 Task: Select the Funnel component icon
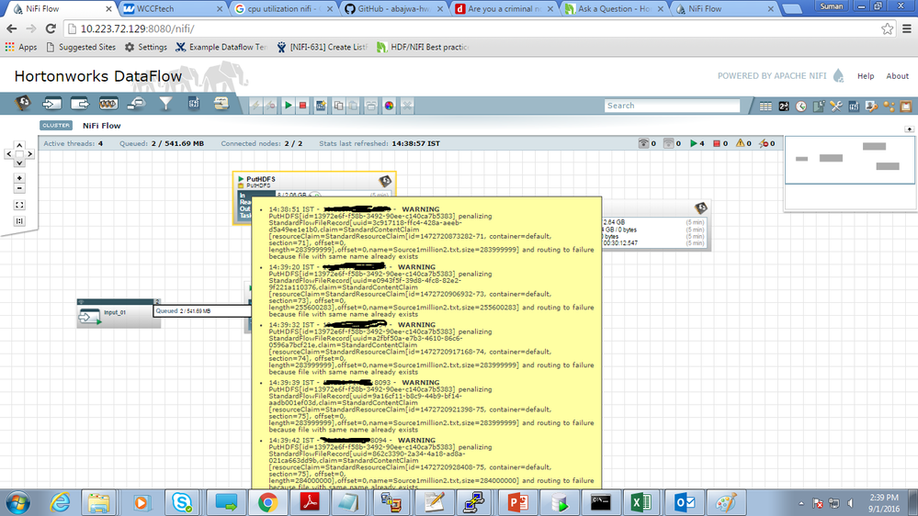(x=165, y=104)
